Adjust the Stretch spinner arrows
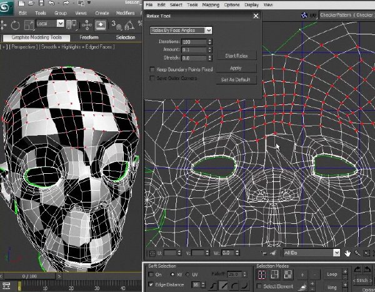 (210, 58)
